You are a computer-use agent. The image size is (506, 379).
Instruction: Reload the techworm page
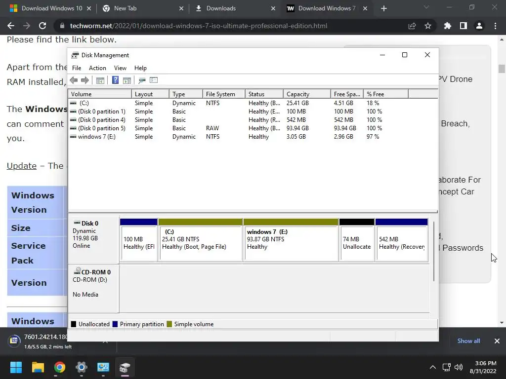tap(42, 26)
